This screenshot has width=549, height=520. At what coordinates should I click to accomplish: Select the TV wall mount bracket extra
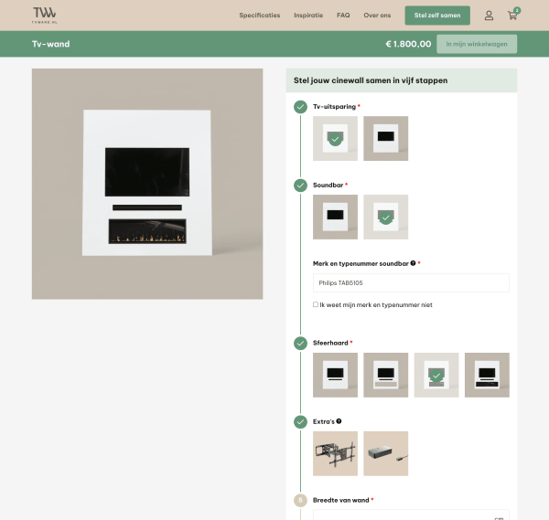[336, 453]
